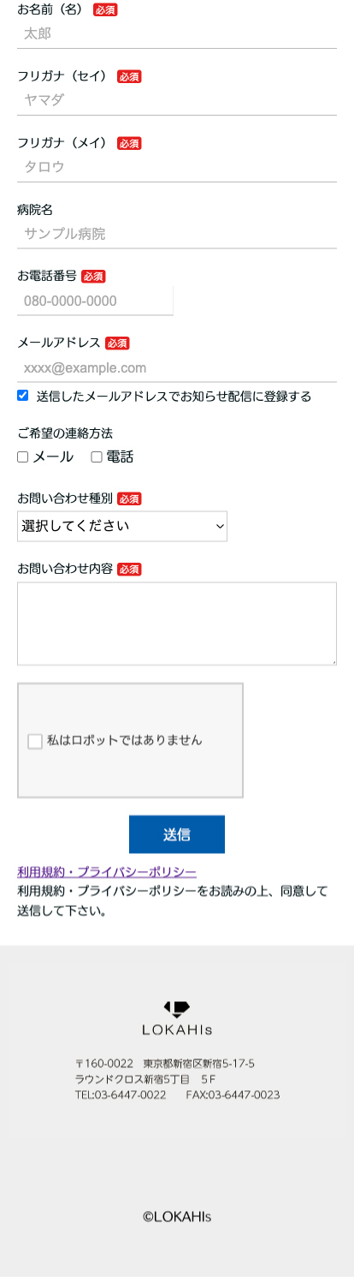Click the 送信 submit button
This screenshot has height=1277, width=354.
177,834
